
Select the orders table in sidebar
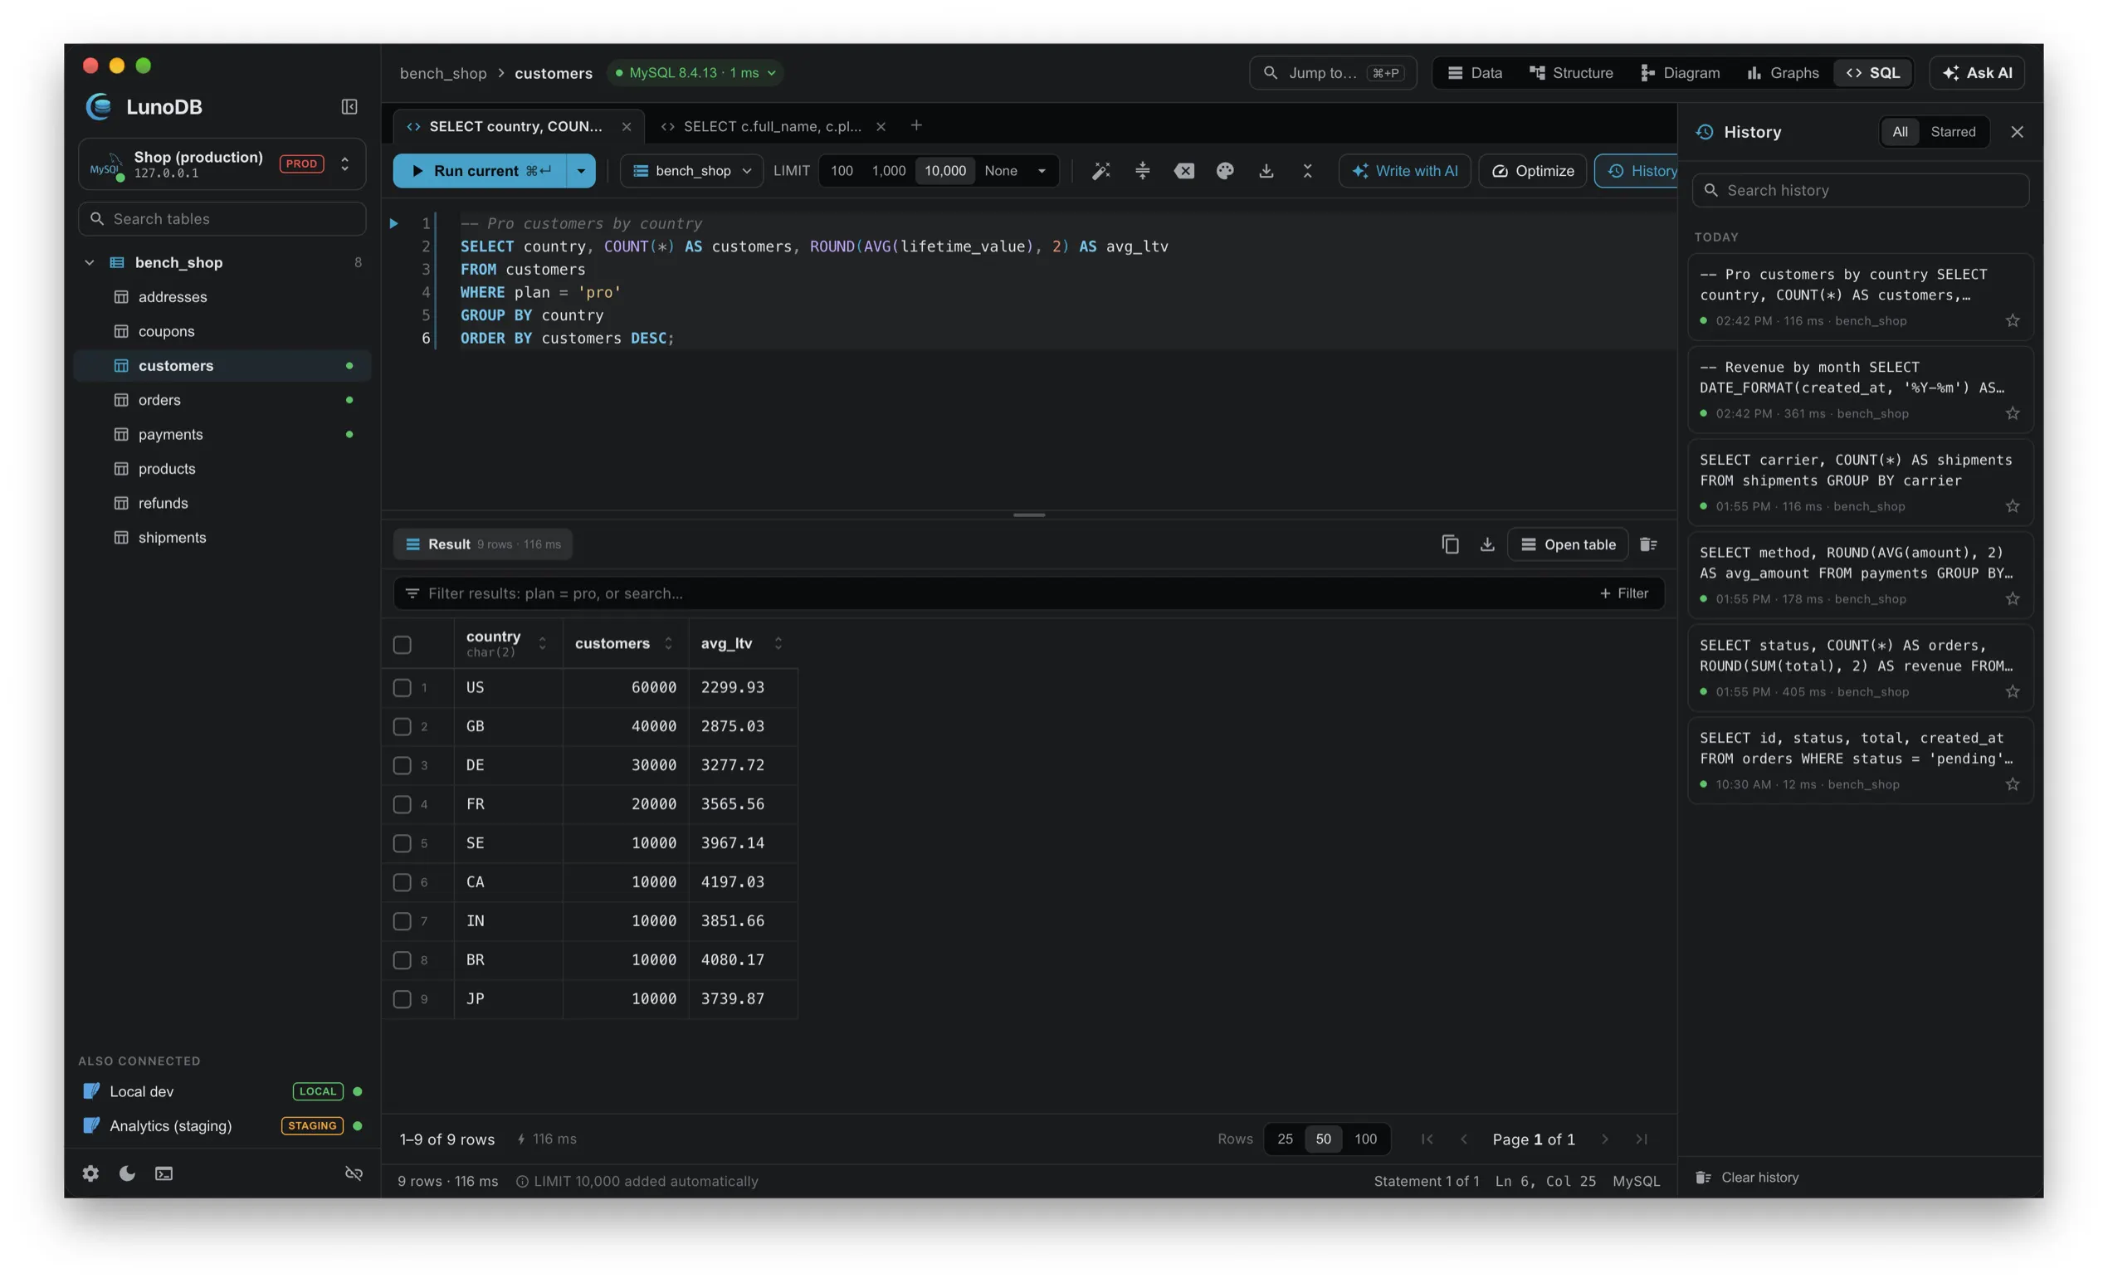pyautogui.click(x=222, y=400)
